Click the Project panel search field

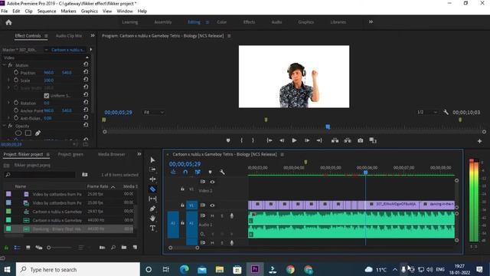(x=40, y=175)
